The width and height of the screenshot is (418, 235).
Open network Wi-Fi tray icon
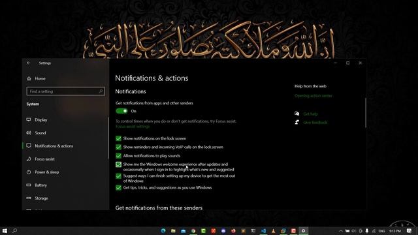coord(374,231)
